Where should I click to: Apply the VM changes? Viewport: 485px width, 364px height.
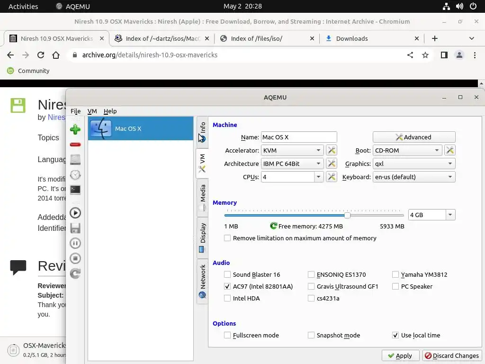click(x=400, y=355)
